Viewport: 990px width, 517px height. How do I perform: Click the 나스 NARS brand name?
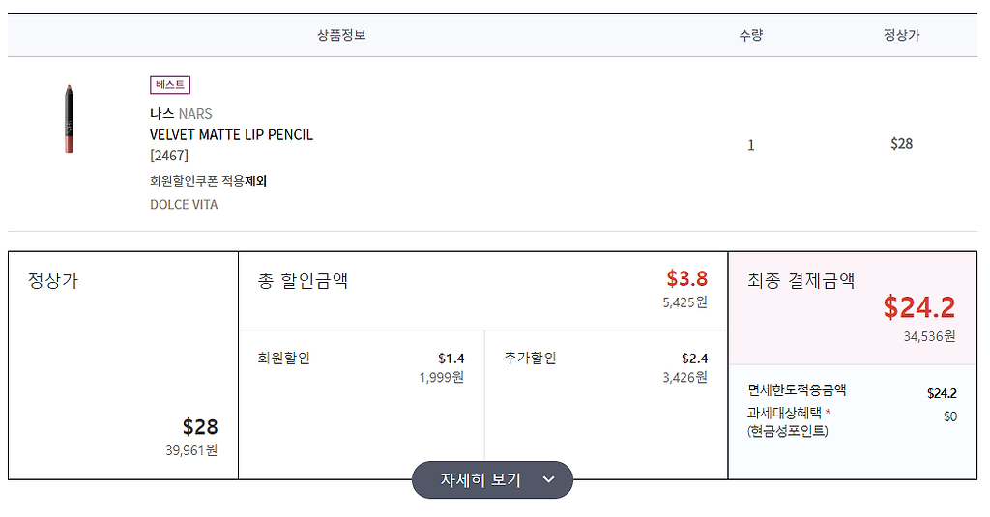[x=181, y=114]
